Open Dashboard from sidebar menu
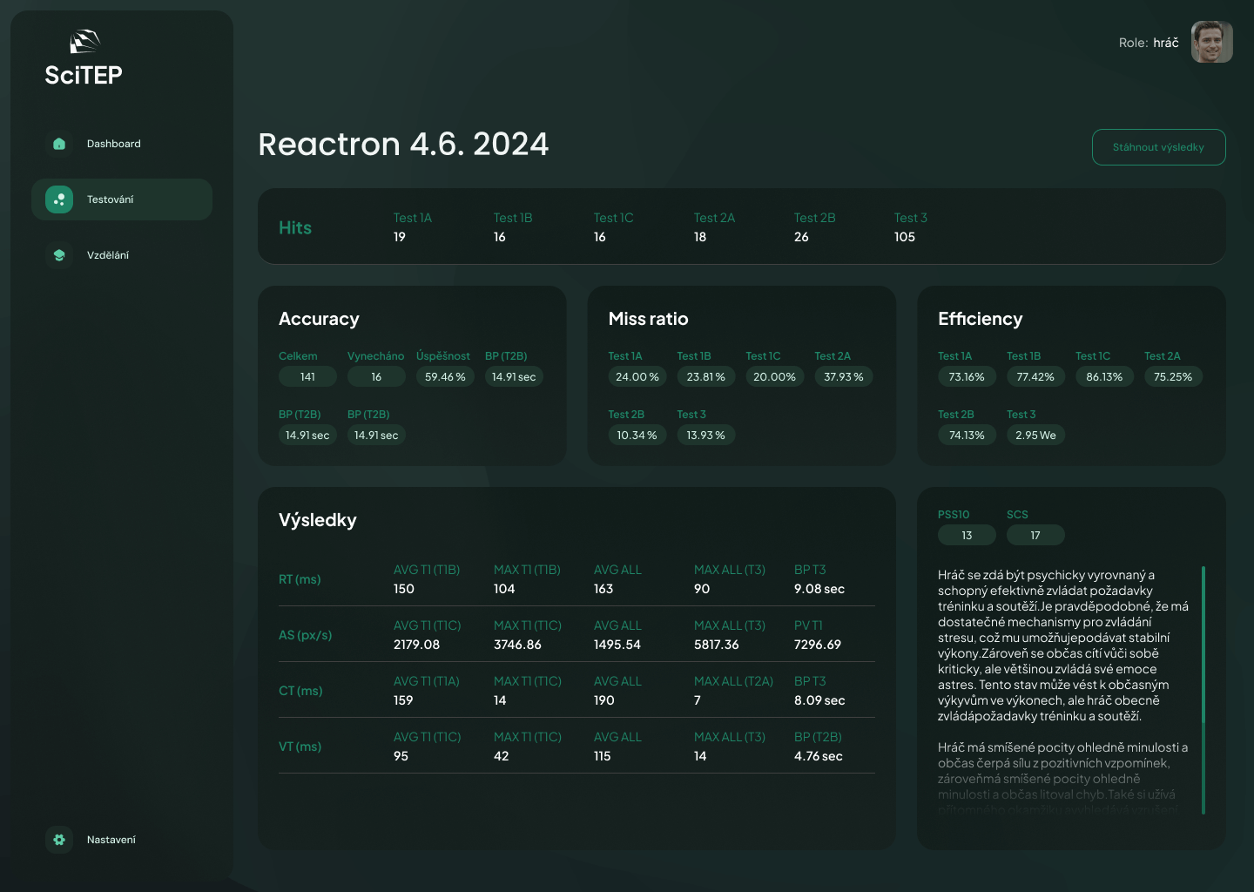Screen dimensions: 1254x892 (x=113, y=144)
